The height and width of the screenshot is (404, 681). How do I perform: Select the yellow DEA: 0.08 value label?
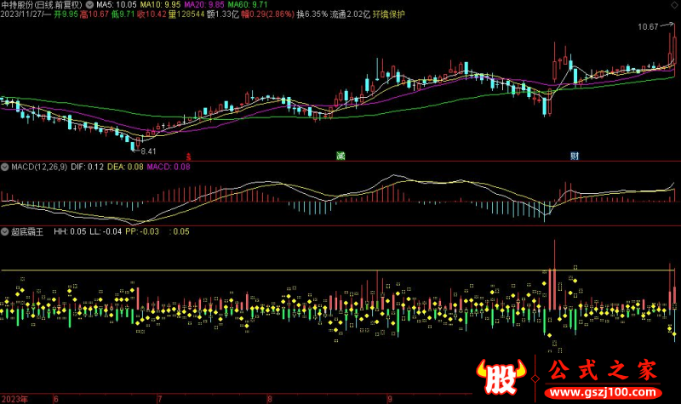coord(124,167)
